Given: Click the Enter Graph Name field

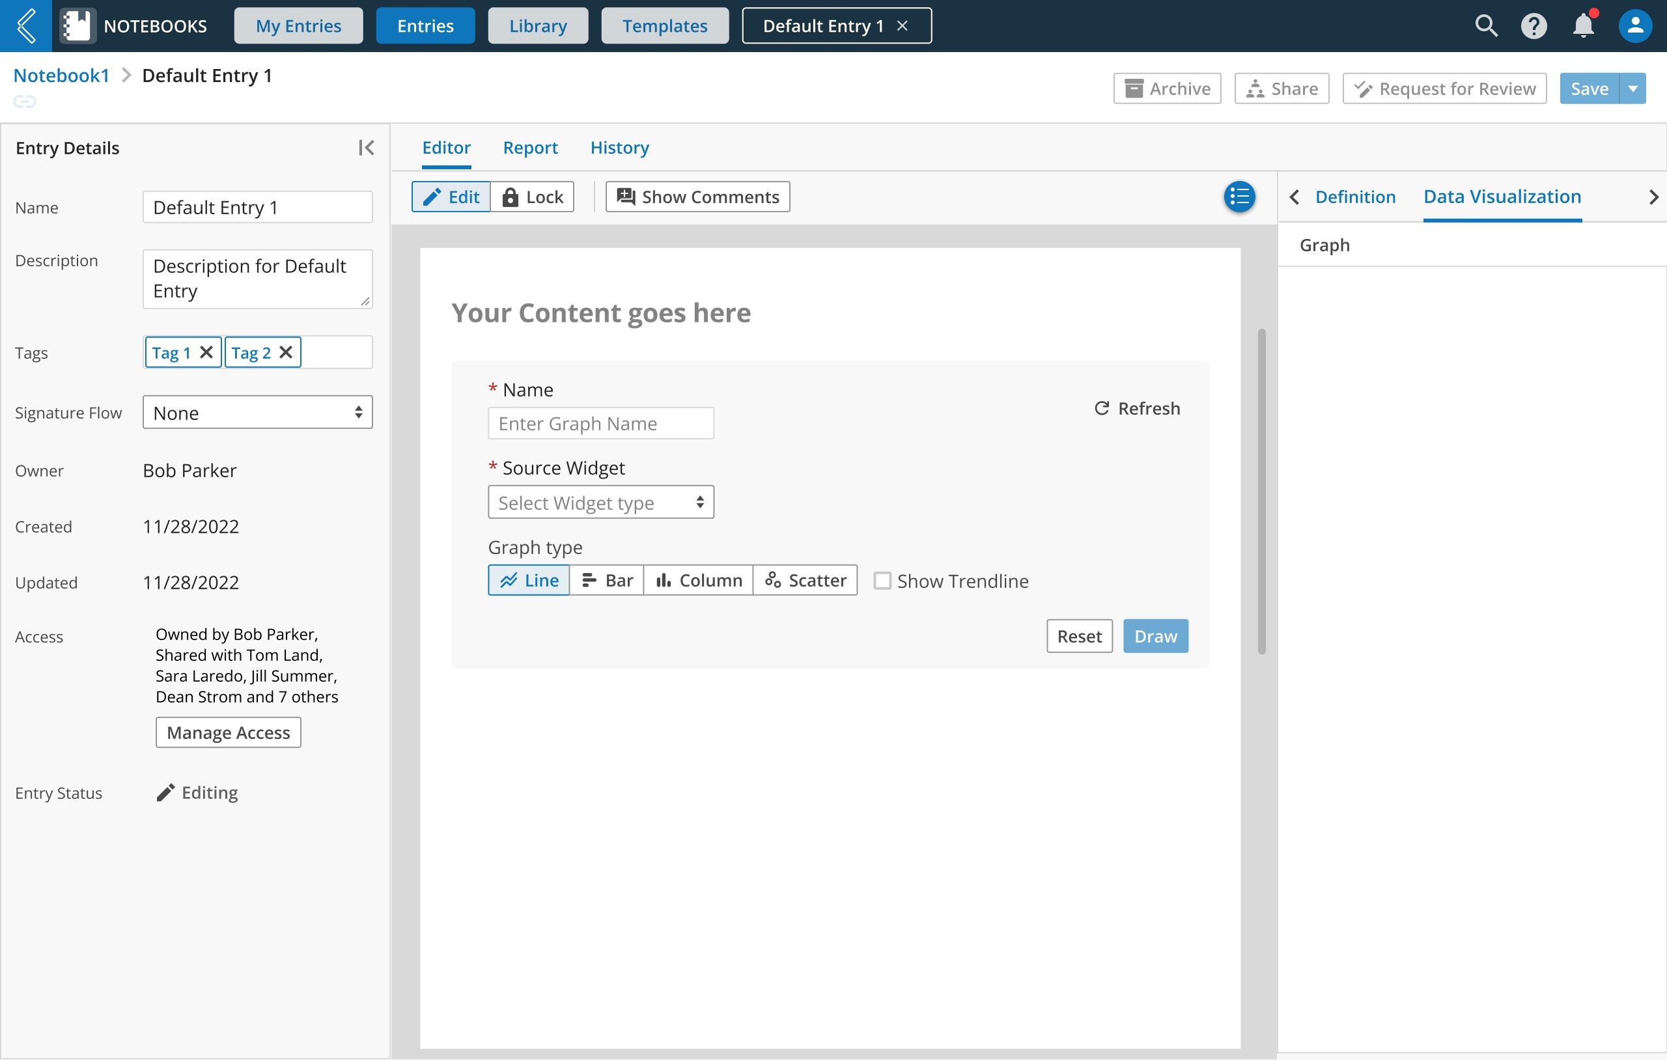Looking at the screenshot, I should (600, 423).
